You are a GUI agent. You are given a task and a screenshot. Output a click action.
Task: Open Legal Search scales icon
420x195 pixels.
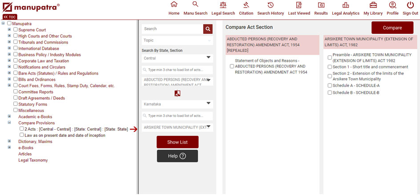tap(223, 5)
